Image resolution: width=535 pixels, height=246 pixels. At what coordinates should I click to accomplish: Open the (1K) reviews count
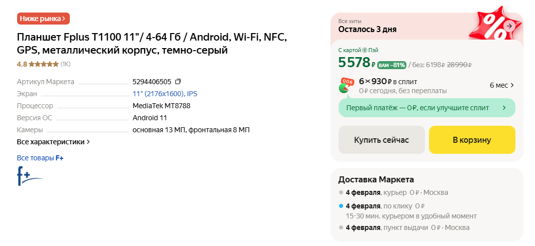click(x=66, y=64)
